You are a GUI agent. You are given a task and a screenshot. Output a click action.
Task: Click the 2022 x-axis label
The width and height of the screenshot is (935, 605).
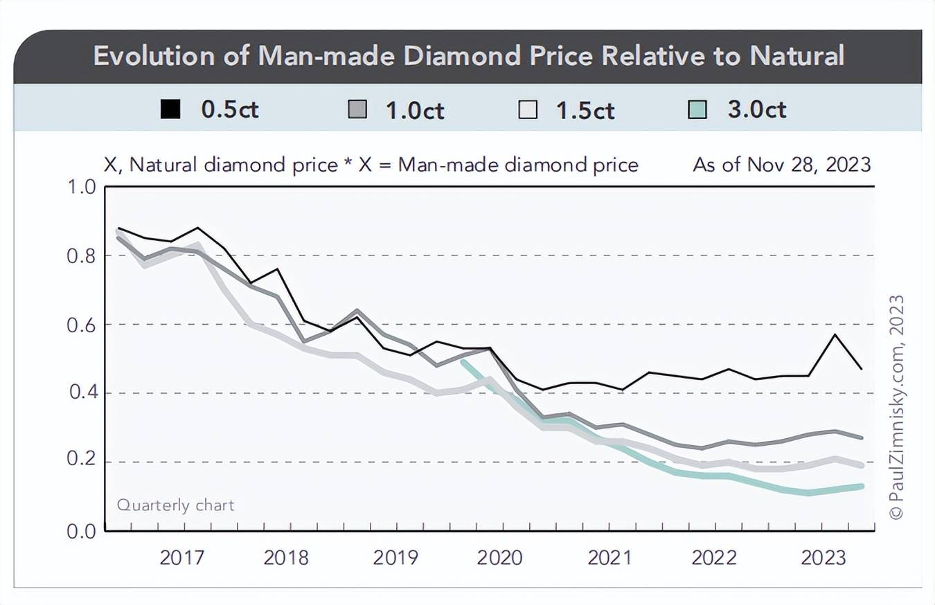pyautogui.click(x=715, y=557)
